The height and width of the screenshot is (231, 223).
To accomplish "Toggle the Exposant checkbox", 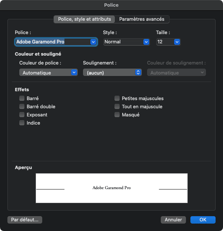I will pos(22,115).
